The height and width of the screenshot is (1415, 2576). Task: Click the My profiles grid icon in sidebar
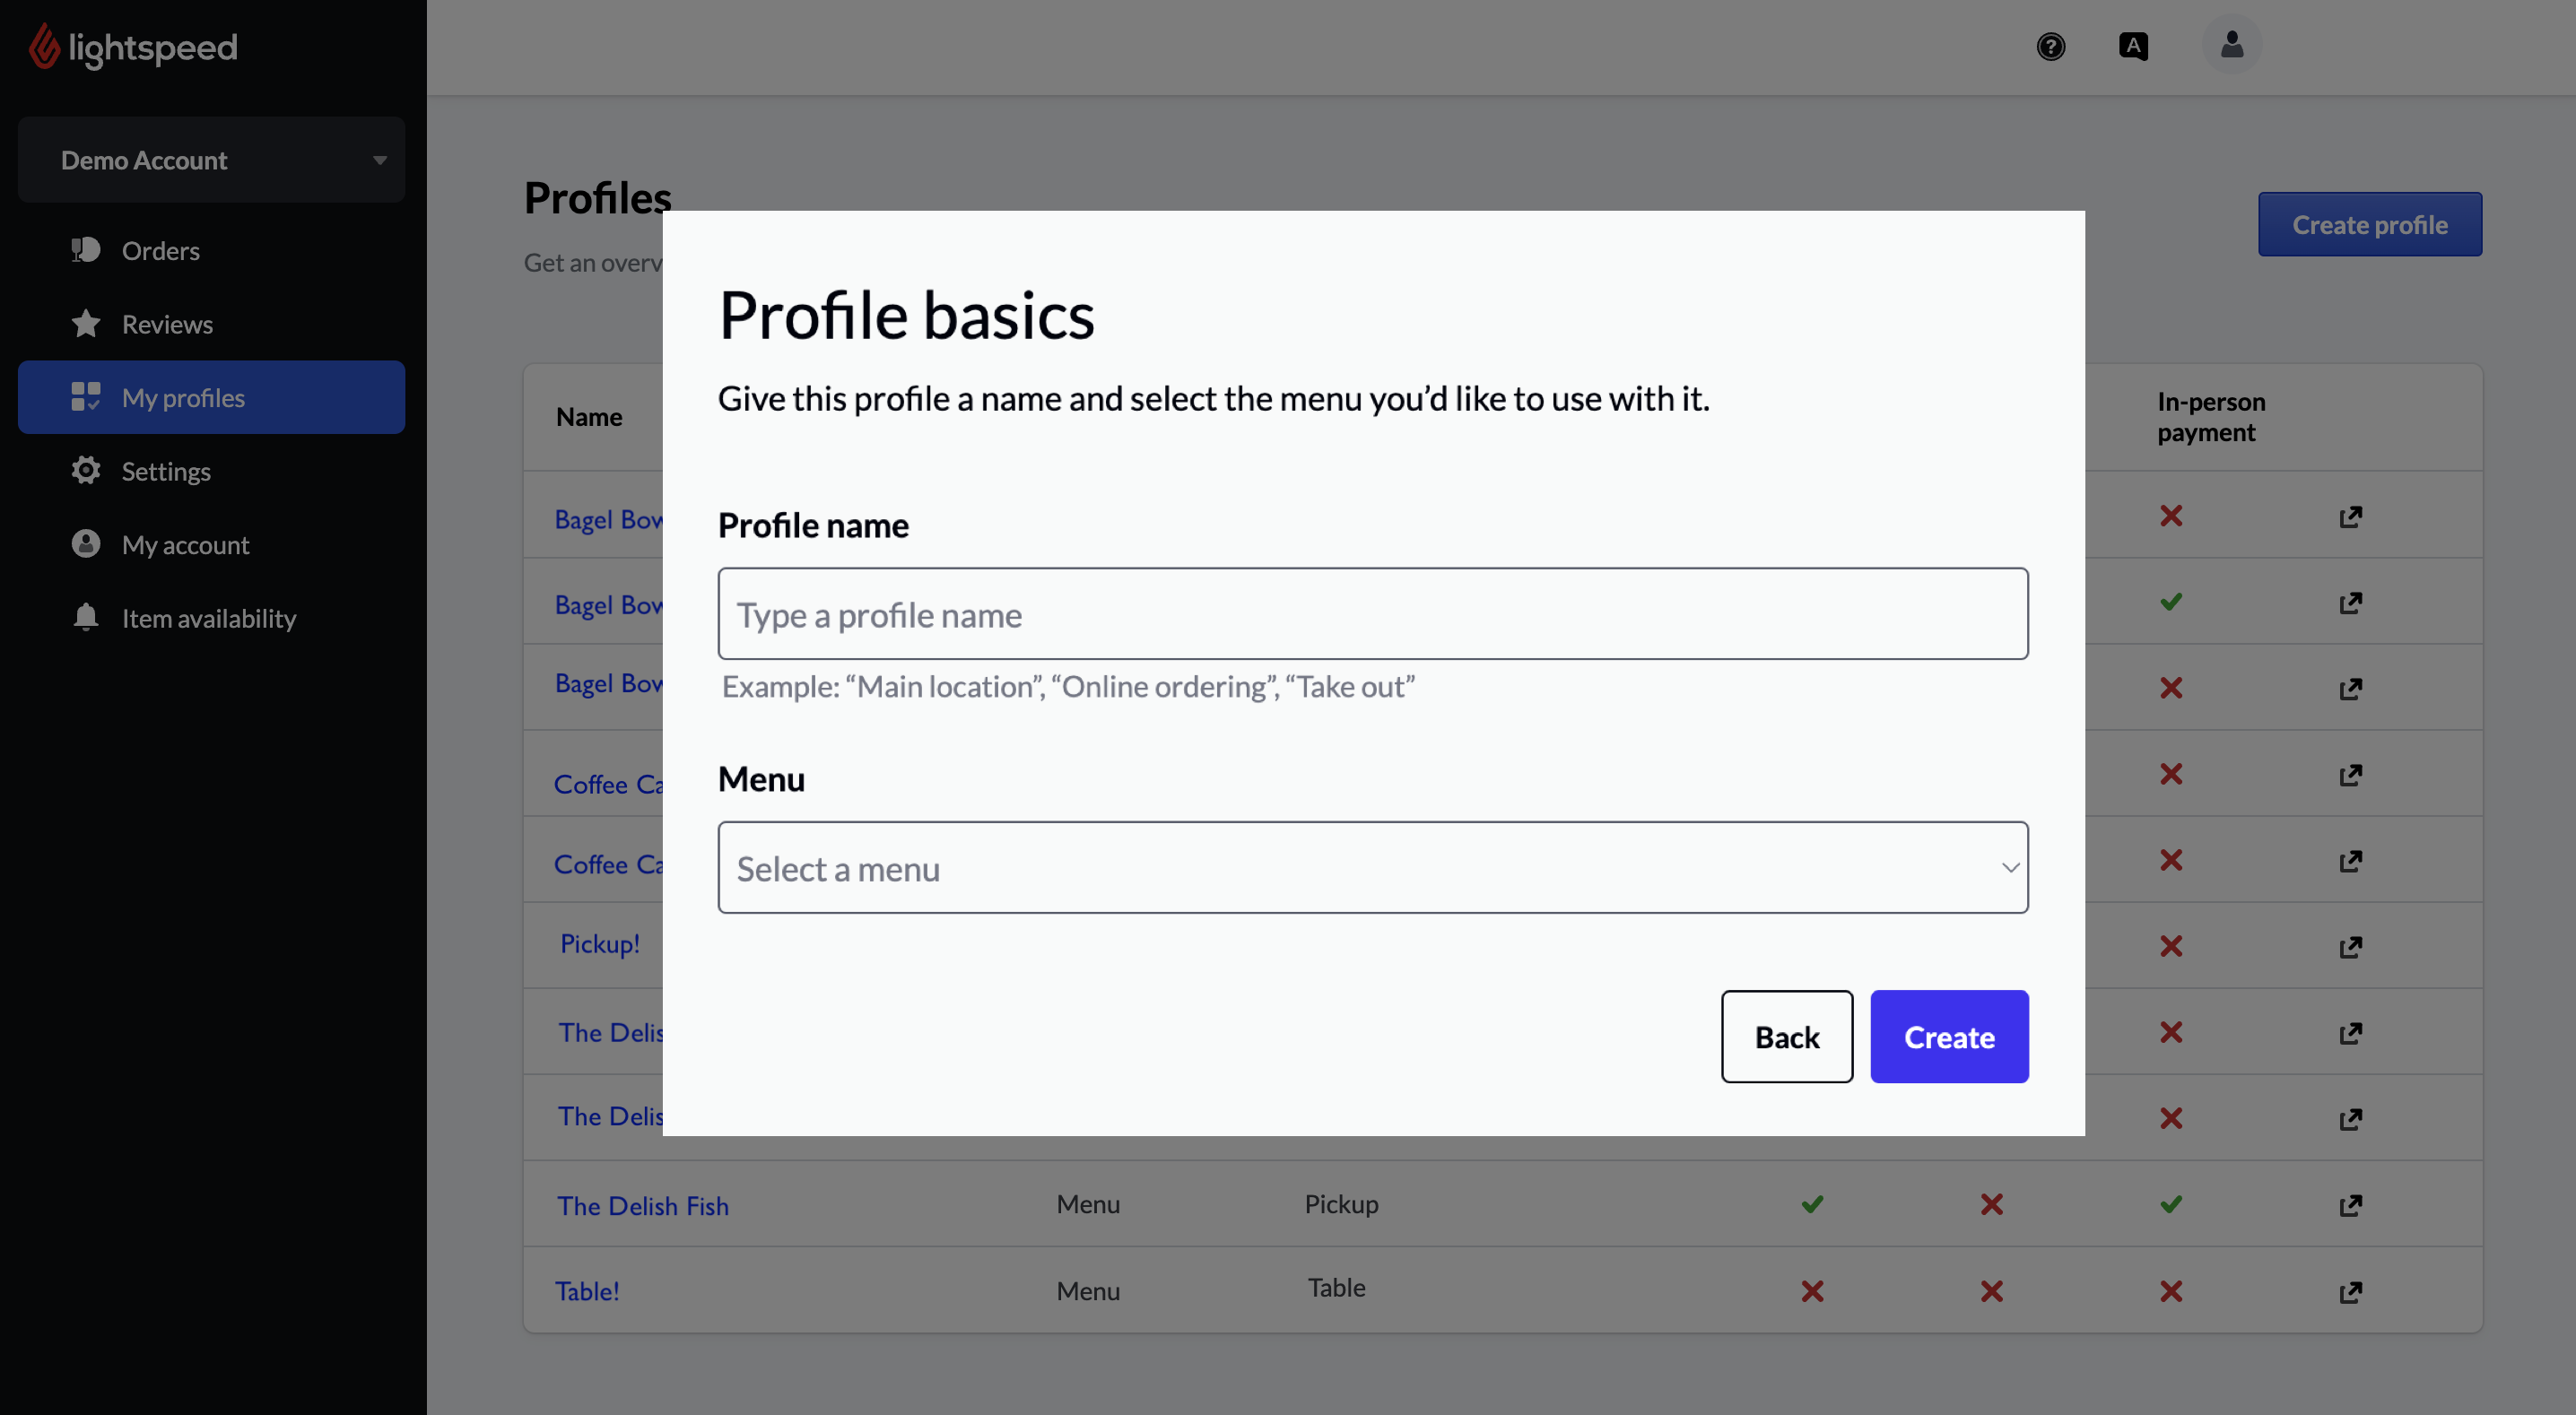[82, 397]
